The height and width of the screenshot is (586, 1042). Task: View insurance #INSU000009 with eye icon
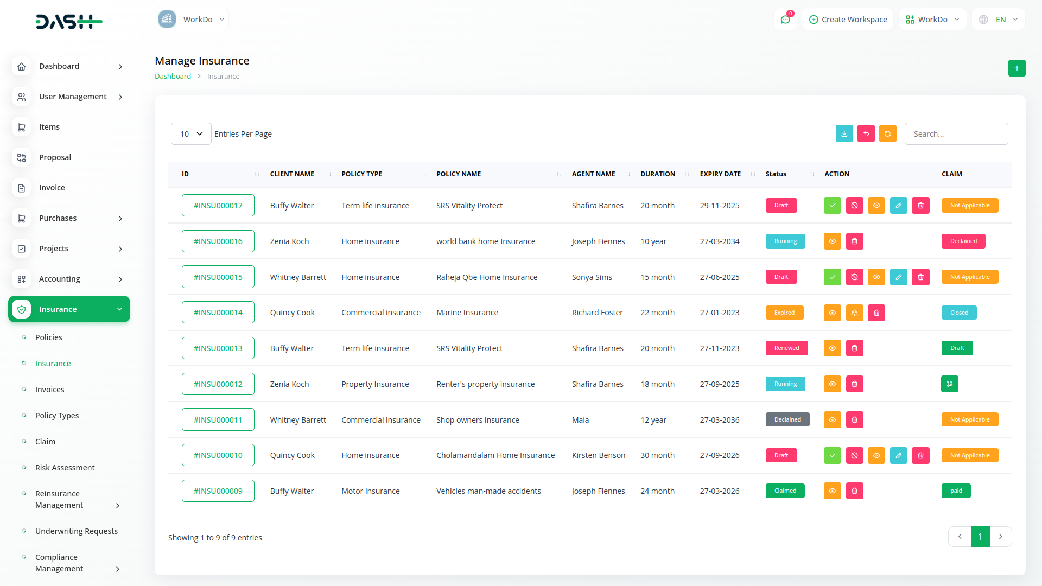coord(832,491)
